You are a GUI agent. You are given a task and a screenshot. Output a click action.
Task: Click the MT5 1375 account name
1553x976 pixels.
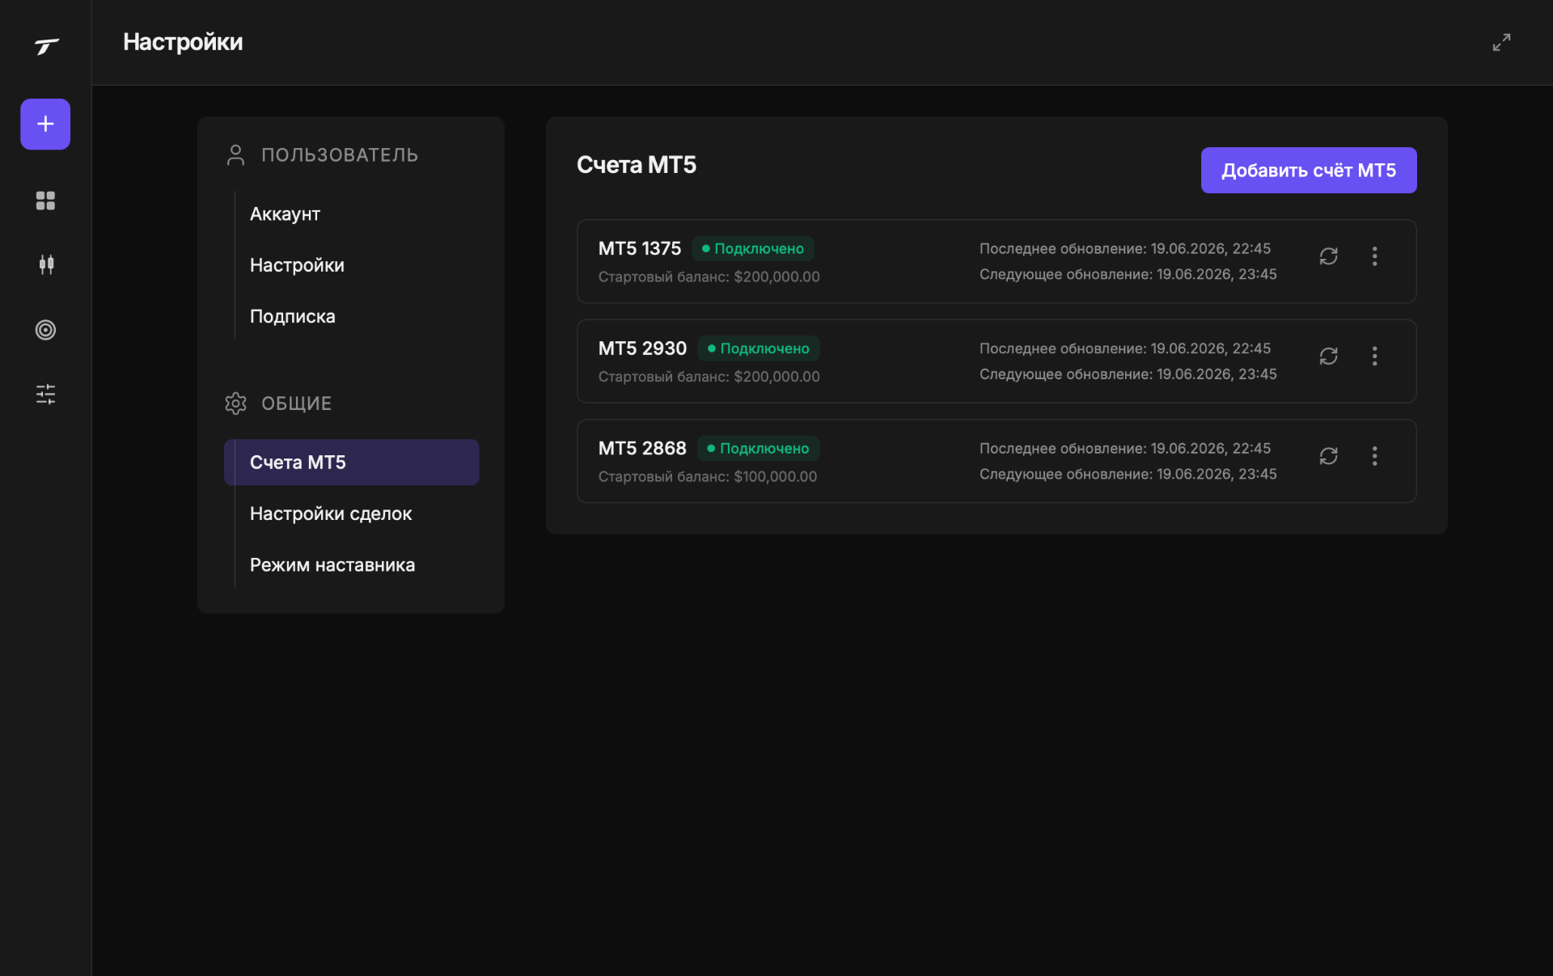point(639,248)
